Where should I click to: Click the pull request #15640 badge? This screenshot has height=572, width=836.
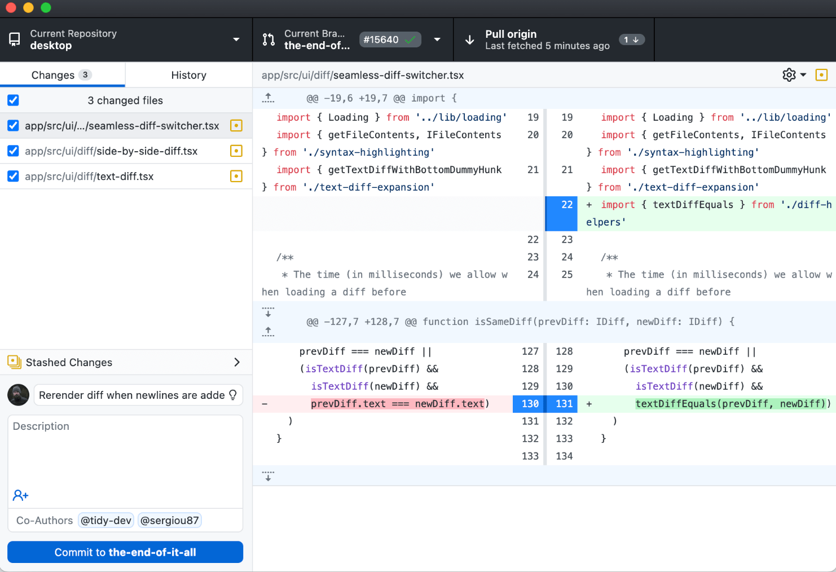[390, 39]
